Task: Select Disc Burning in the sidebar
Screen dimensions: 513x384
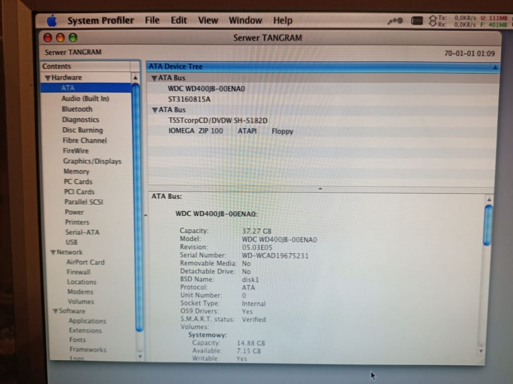Action: pyautogui.click(x=82, y=130)
